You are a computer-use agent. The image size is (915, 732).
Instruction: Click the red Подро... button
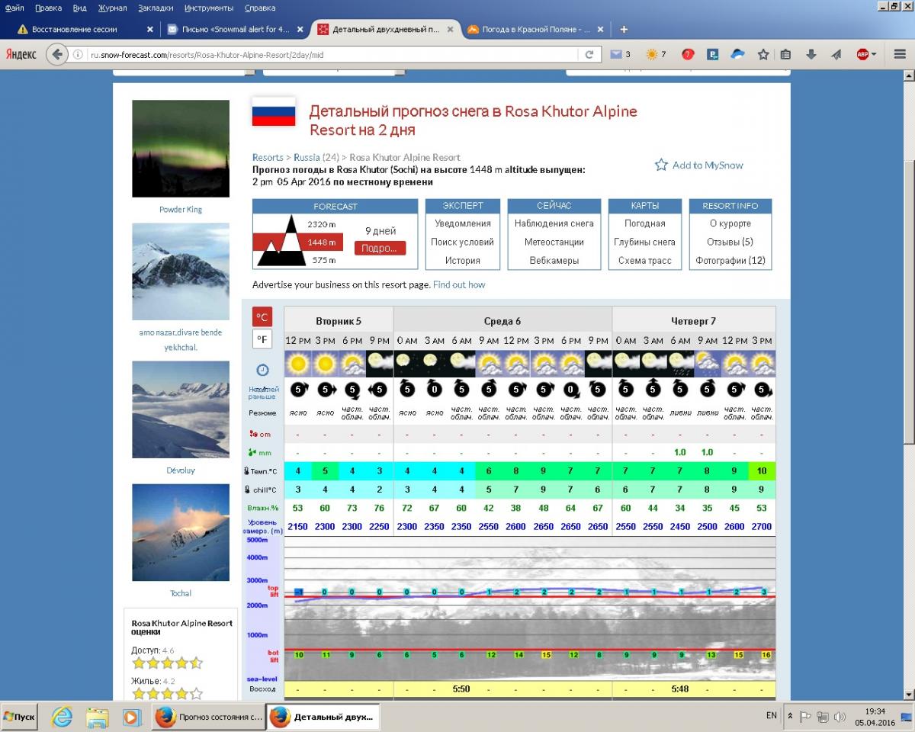pyautogui.click(x=380, y=248)
